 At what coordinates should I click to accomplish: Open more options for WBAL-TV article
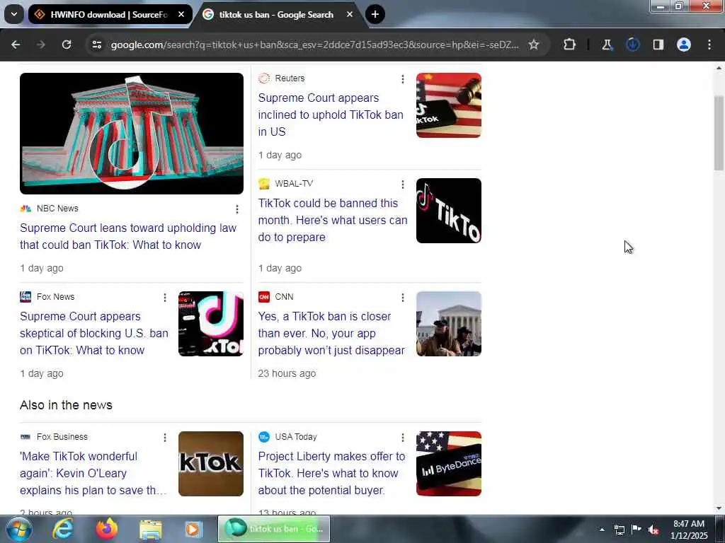tap(403, 185)
